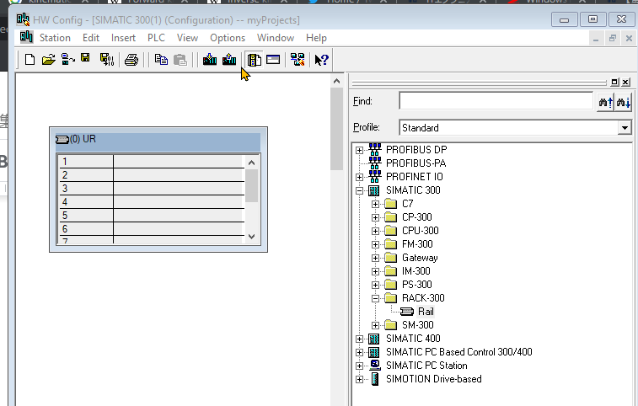
Task: Select slot 2 row in UR rack
Action: [x=152, y=175]
